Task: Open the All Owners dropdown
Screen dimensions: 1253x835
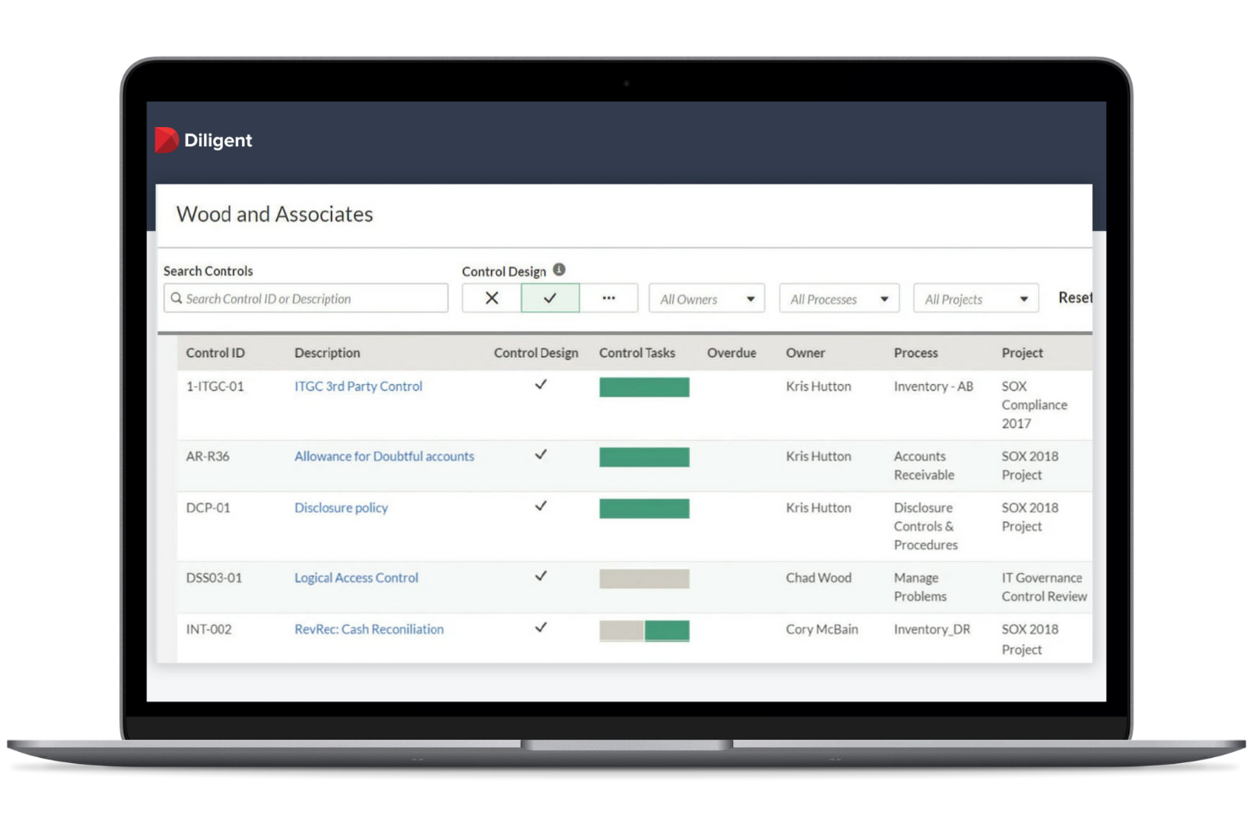Action: tap(706, 298)
